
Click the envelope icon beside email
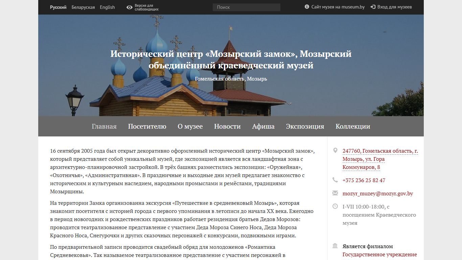click(335, 193)
